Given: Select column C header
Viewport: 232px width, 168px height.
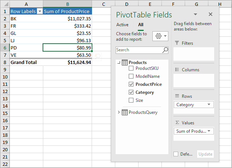Looking at the screenshot, I should tap(104, 4).
